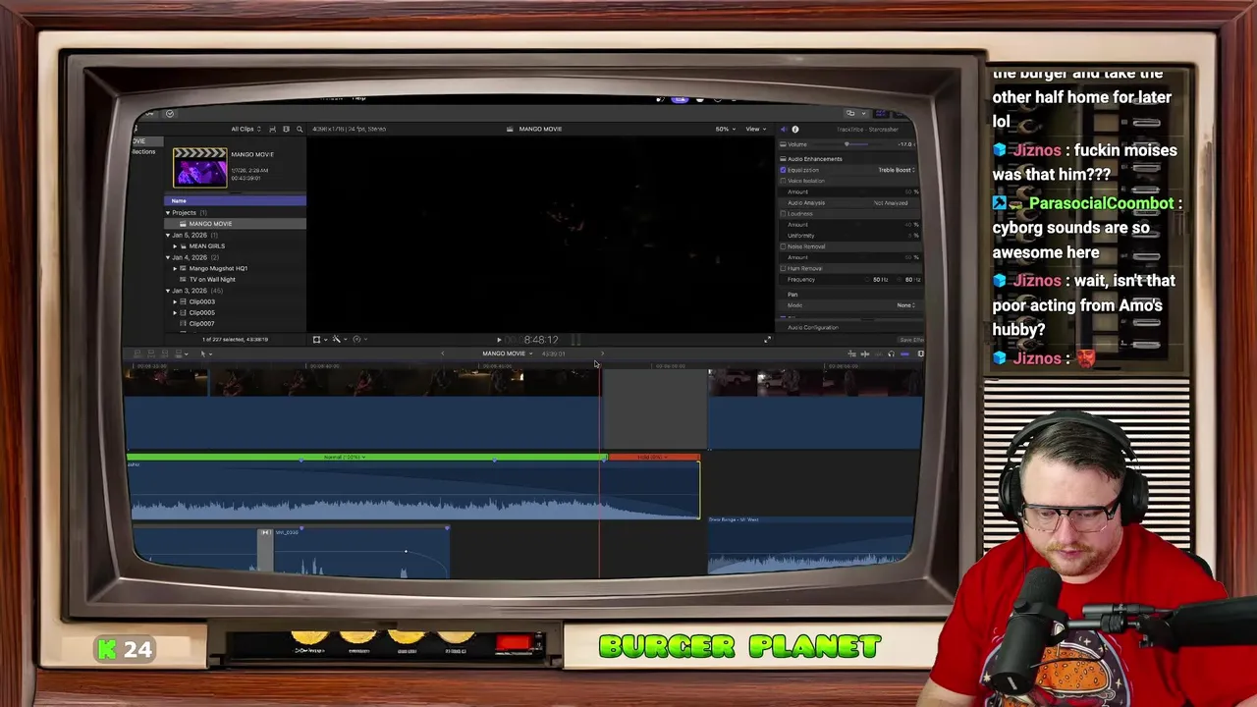Expand the Mango Mugshot HQ1 item
The width and height of the screenshot is (1257, 707).
pos(175,268)
